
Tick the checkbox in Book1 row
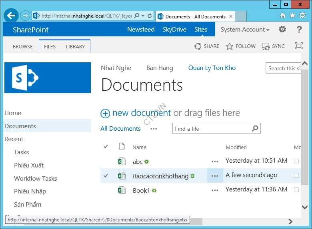point(296,190)
